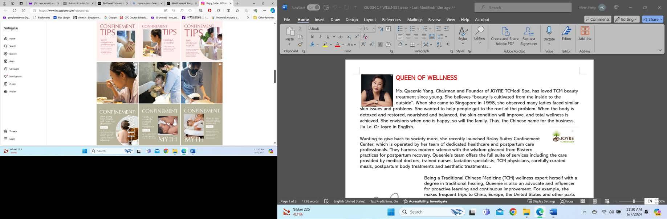This screenshot has height=219, width=667.
Task: Open Instagram Messages link
Action: point(12,69)
